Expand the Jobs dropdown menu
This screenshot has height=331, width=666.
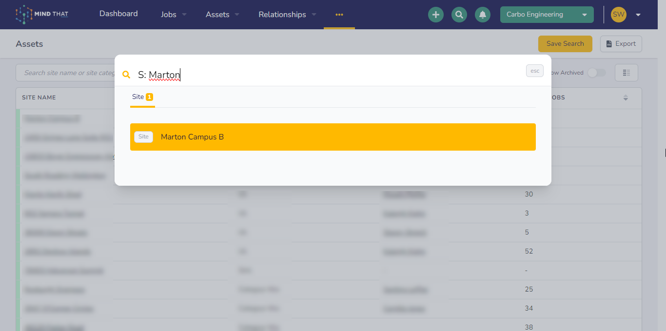tap(174, 15)
